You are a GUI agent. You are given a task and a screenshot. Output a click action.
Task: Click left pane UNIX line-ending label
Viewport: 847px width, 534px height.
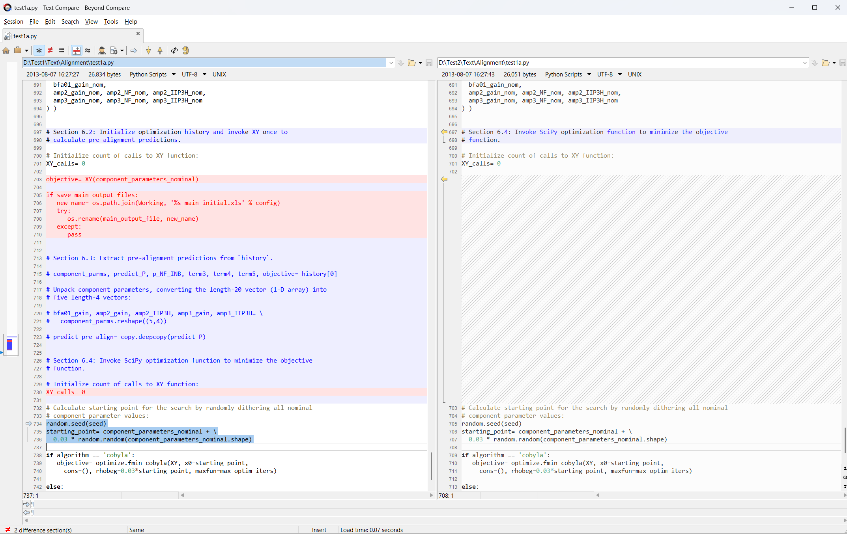tap(219, 74)
